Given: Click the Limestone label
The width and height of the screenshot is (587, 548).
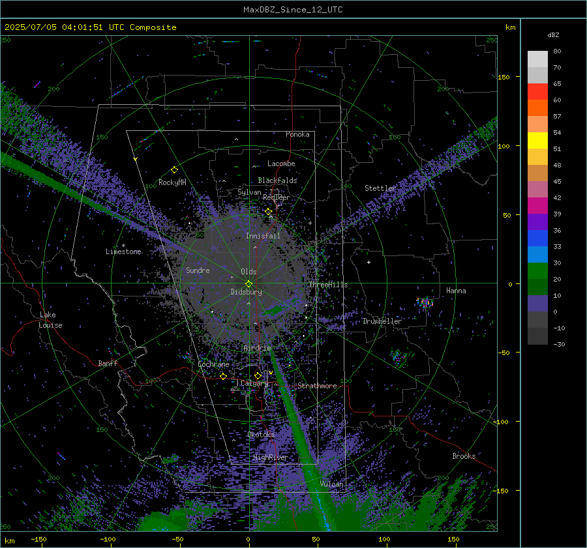Looking at the screenshot, I should pyautogui.click(x=123, y=252).
